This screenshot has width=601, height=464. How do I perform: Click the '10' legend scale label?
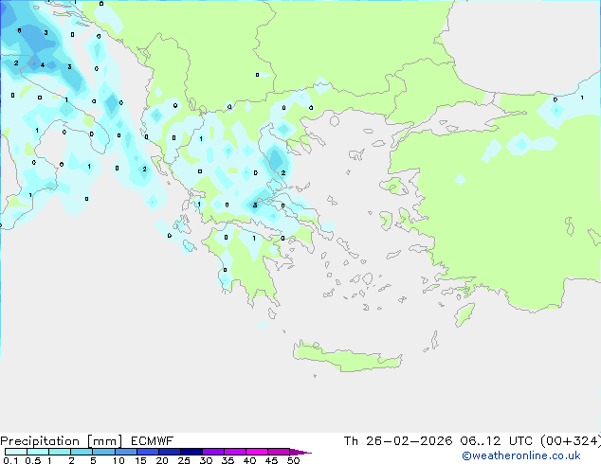[x=118, y=460]
